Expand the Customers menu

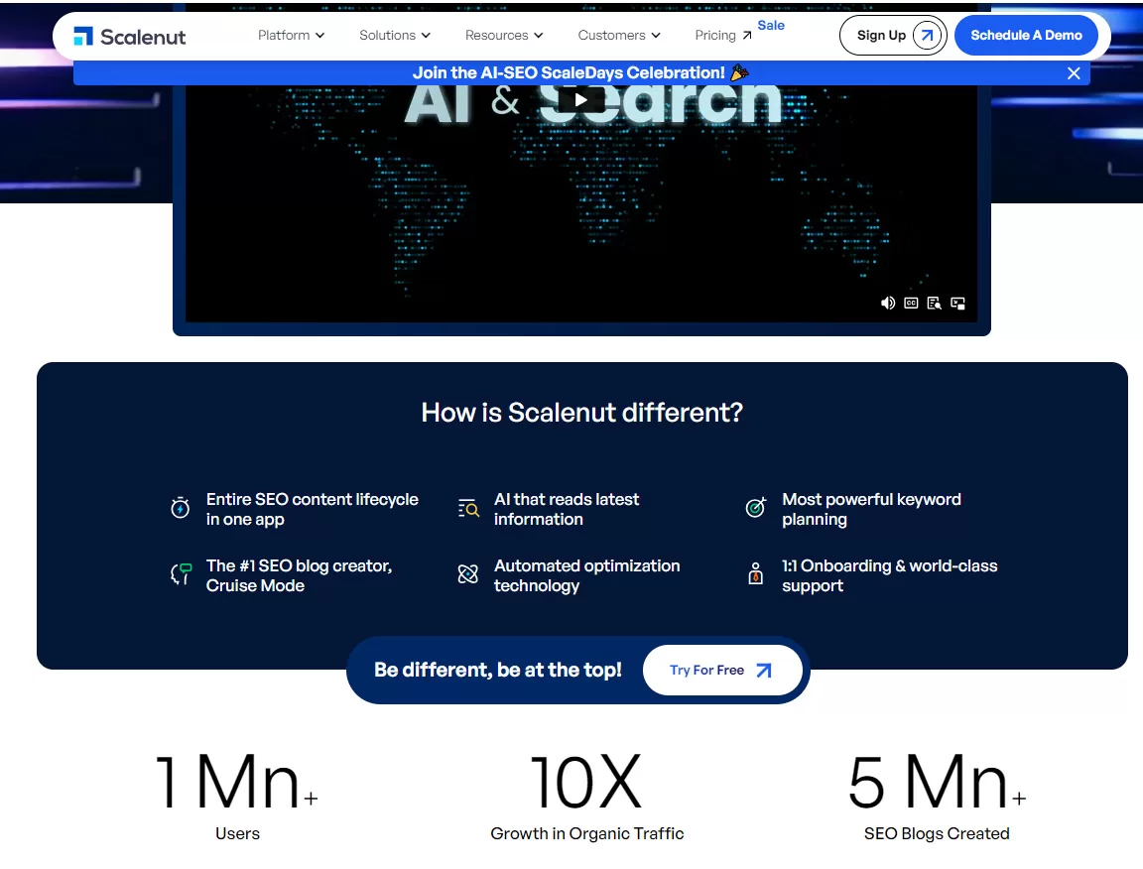click(619, 35)
